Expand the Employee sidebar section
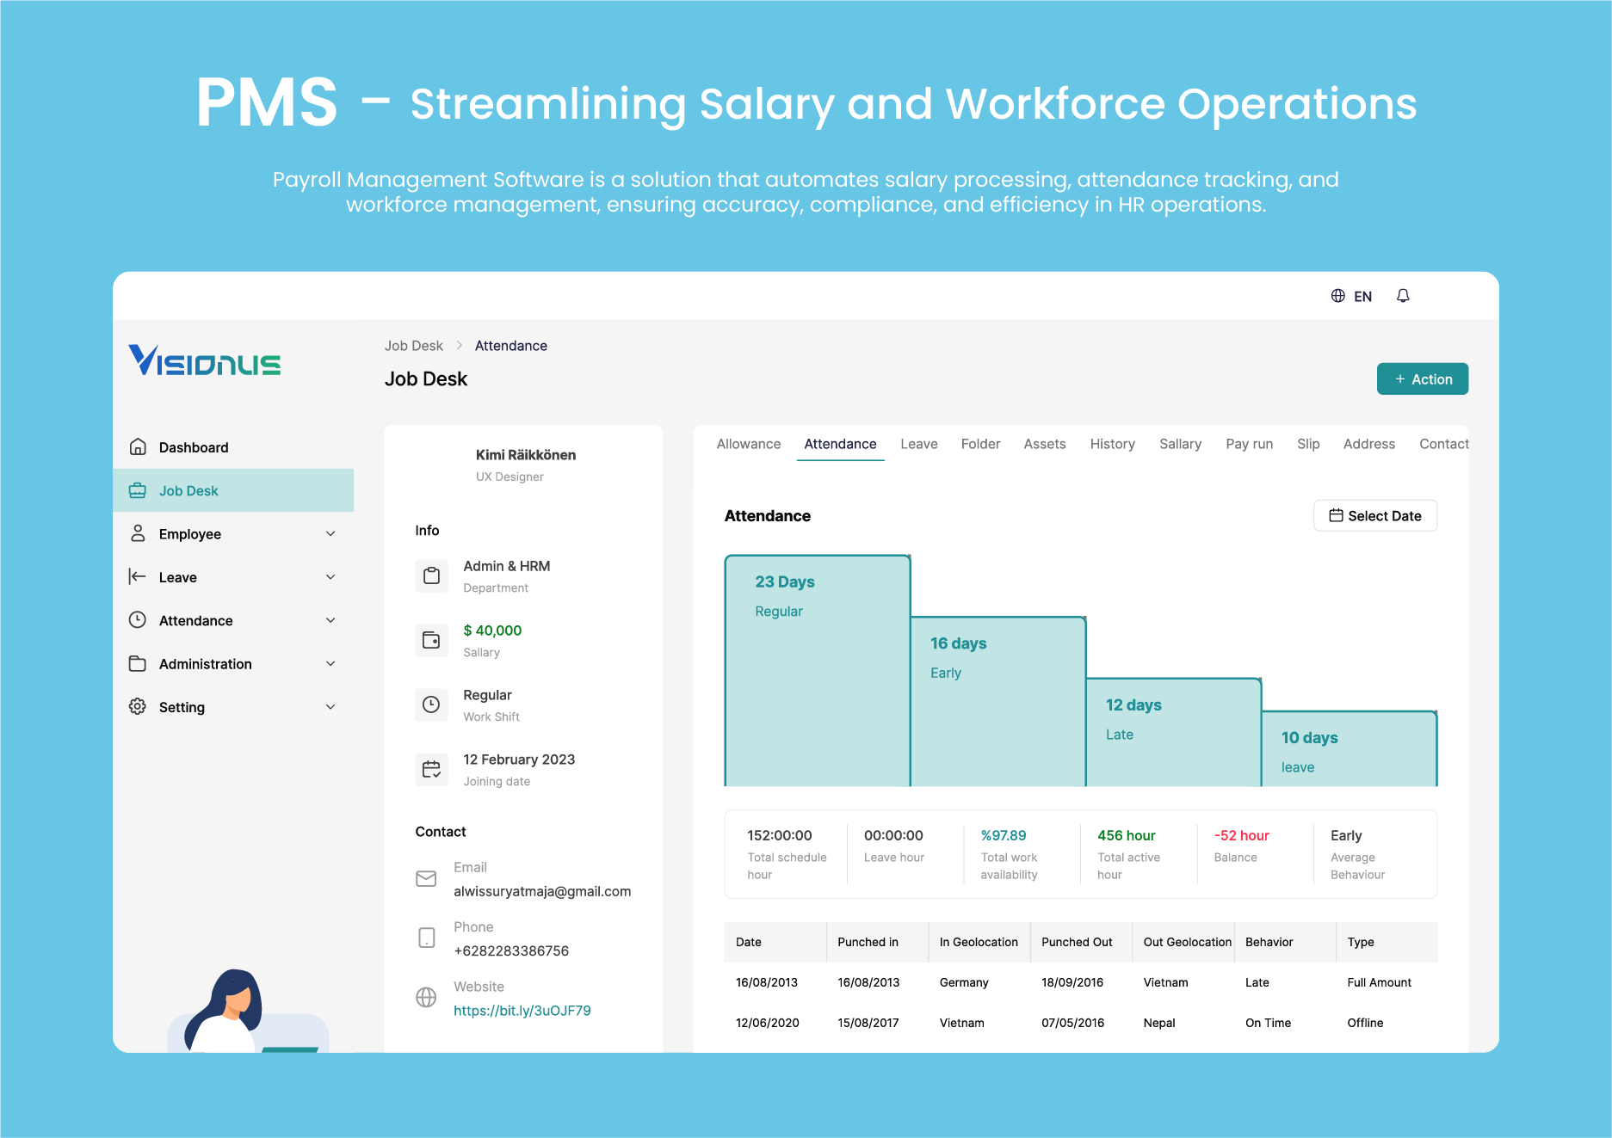 point(330,533)
